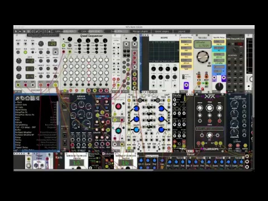This screenshot has height=201, width=268.
Task: Click the new patch icon in toolbar
Action: click(16, 31)
